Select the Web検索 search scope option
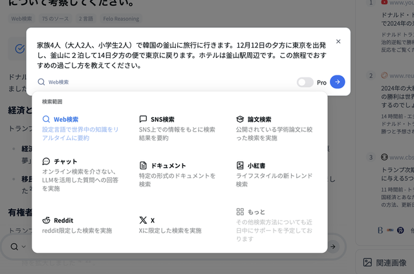Image resolution: width=414 pixels, height=274 pixels. pyautogui.click(x=65, y=119)
